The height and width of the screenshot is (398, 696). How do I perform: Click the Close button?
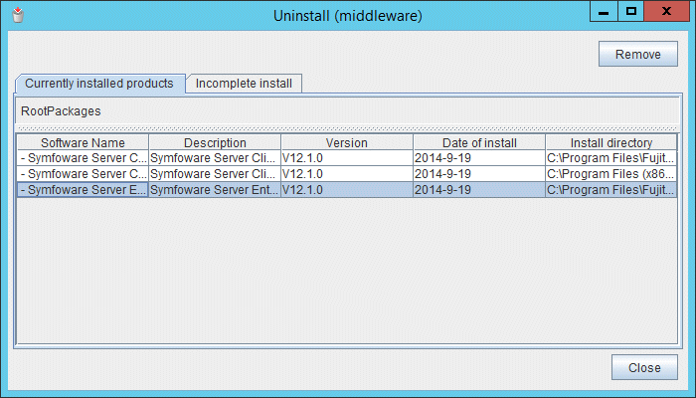pos(644,367)
